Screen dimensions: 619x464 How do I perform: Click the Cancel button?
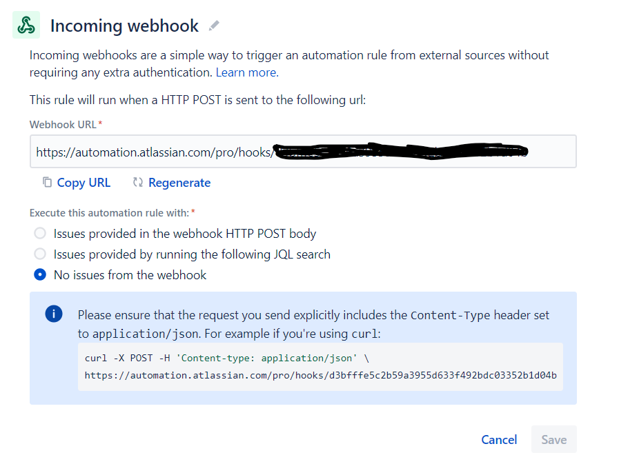(499, 440)
